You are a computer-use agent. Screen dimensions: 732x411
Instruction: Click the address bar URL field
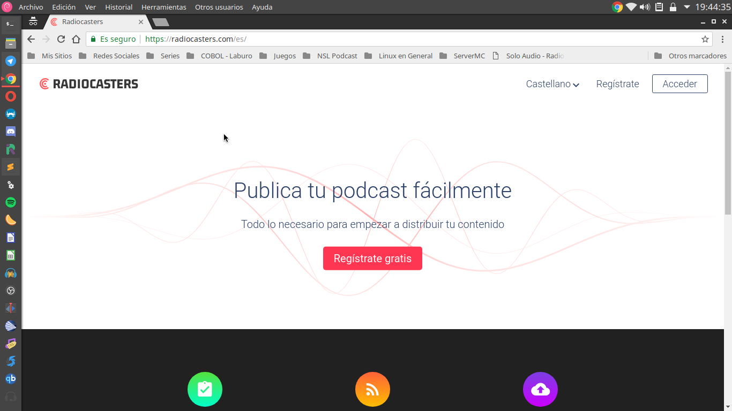[x=375, y=39]
